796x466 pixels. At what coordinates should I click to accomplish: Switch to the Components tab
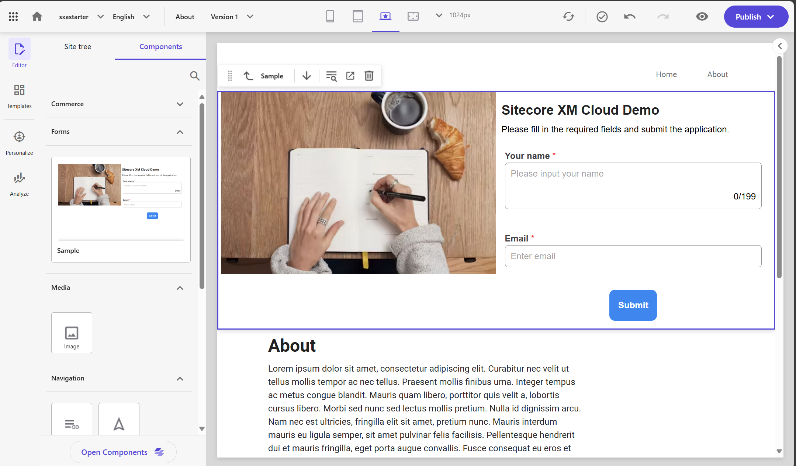(160, 46)
